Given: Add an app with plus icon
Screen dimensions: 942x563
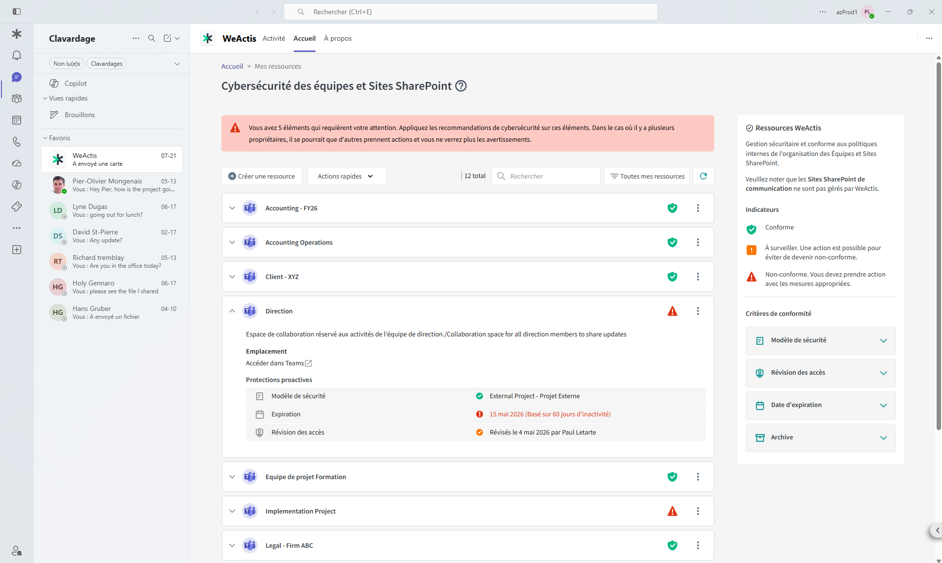Looking at the screenshot, I should pyautogui.click(x=17, y=250).
